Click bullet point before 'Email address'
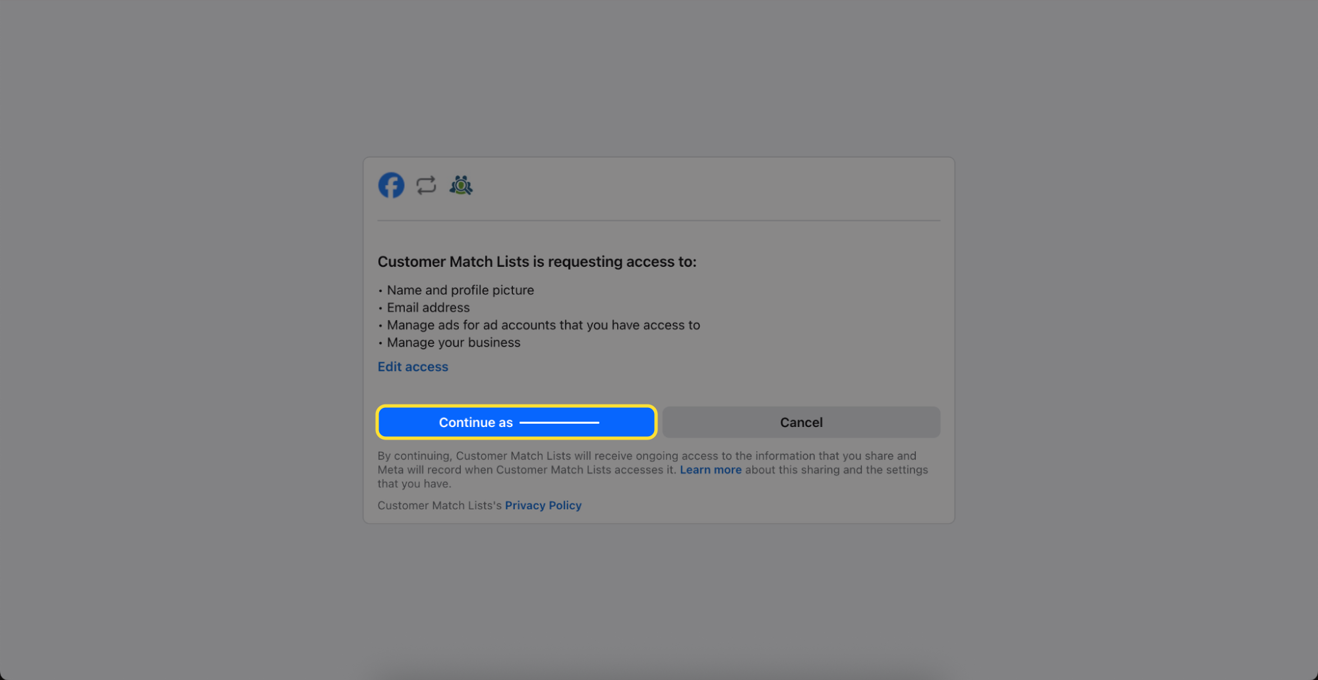This screenshot has width=1318, height=680. [x=380, y=308]
